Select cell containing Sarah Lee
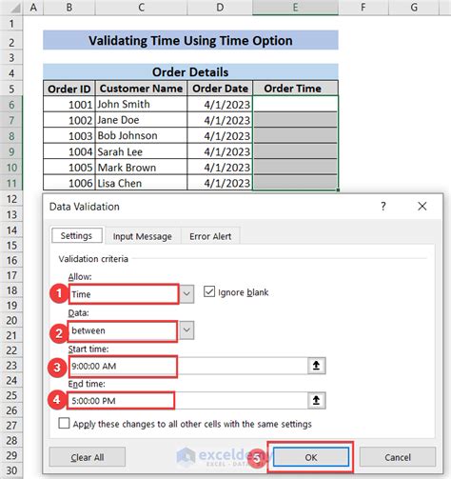Image resolution: width=451 pixels, height=479 pixels. click(141, 151)
